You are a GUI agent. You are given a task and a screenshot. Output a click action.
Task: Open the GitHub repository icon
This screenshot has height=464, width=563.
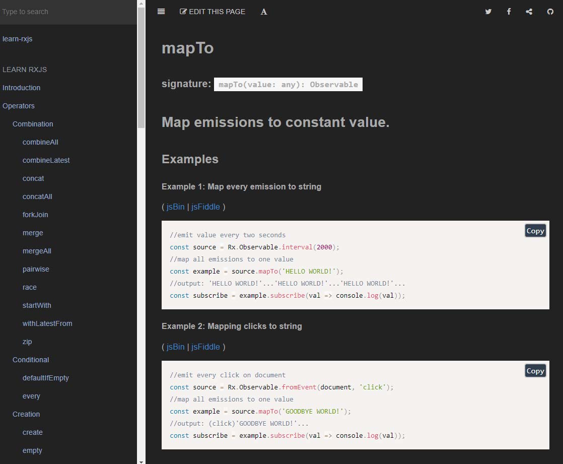pyautogui.click(x=550, y=12)
